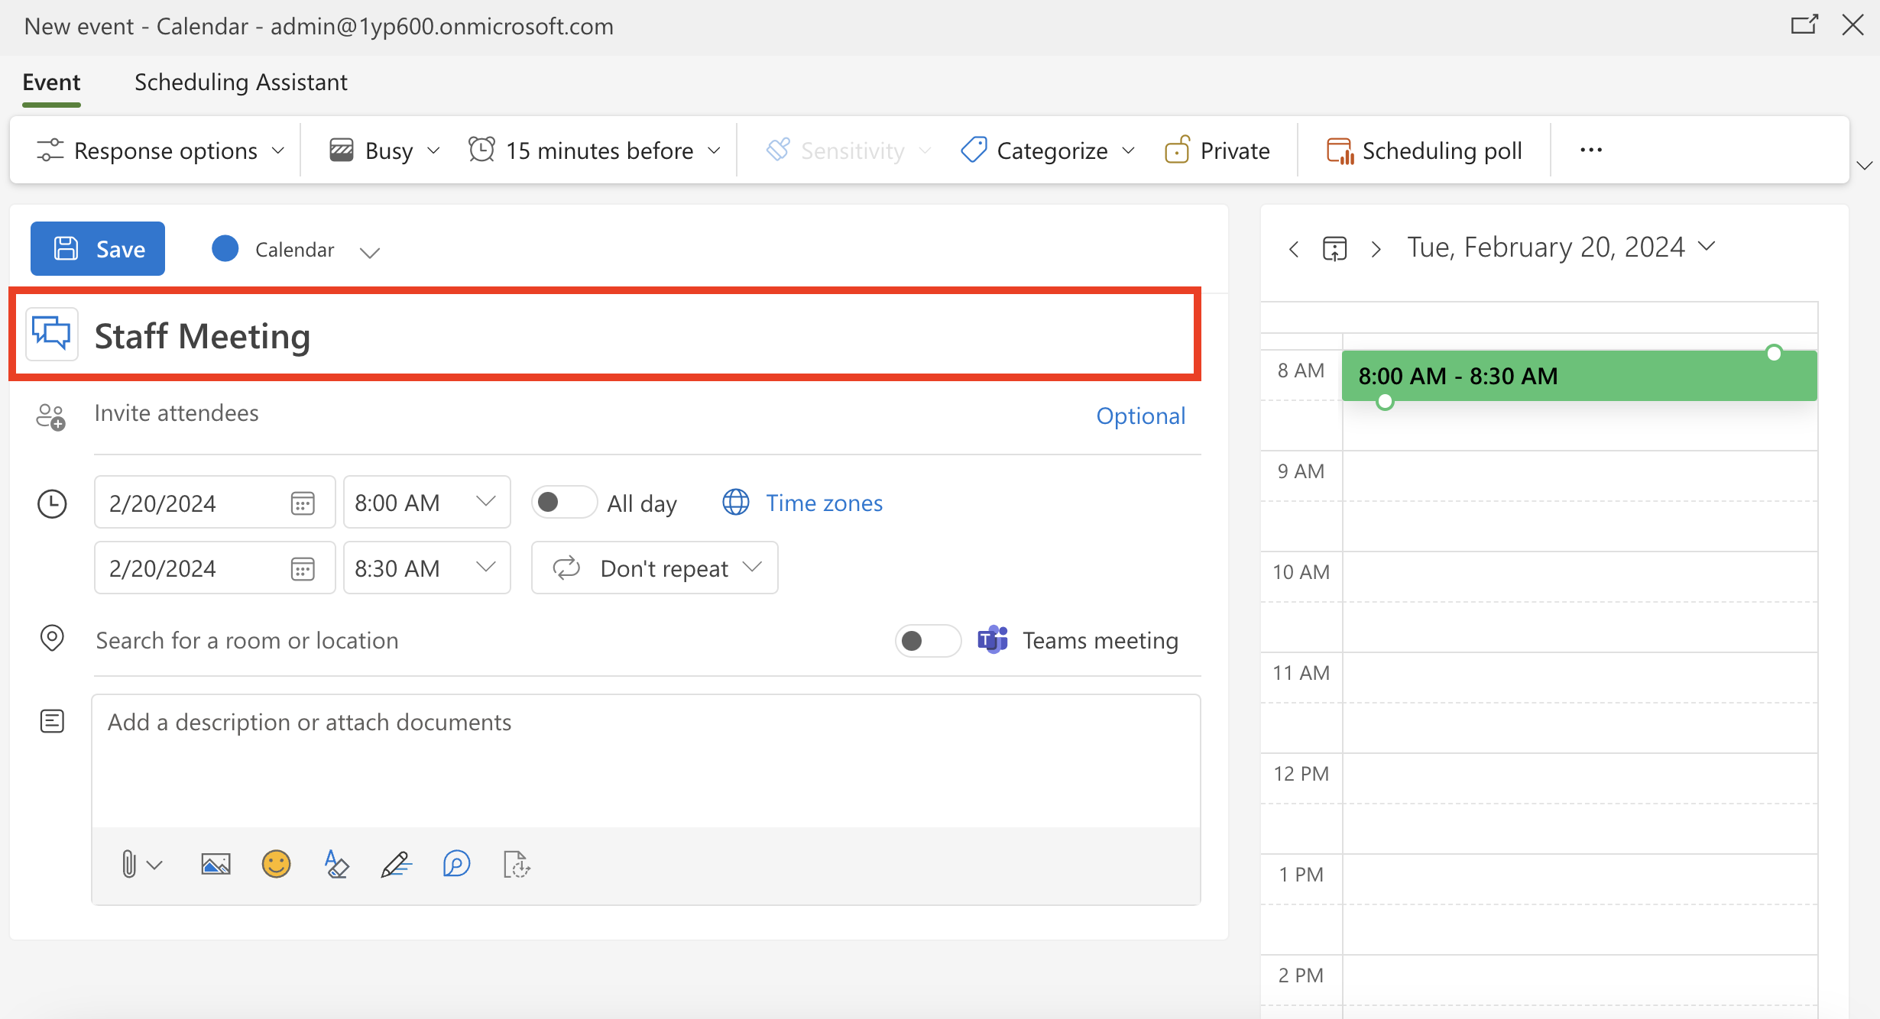
Task: Click the text formatting eraser icon
Action: [336, 865]
